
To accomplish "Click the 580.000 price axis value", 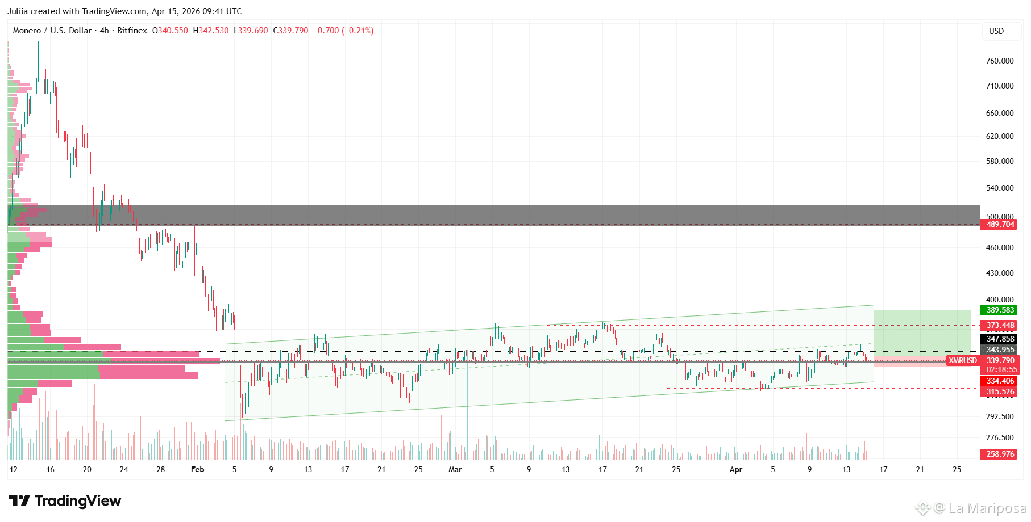I will (1000, 161).
